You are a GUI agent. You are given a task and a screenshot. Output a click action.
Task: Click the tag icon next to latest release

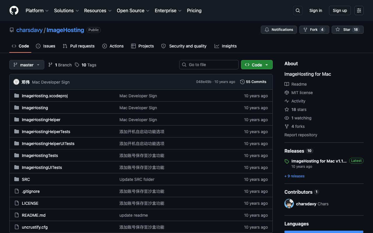coord(287,161)
